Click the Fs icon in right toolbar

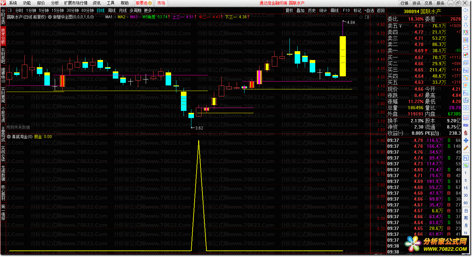tap(466, 158)
